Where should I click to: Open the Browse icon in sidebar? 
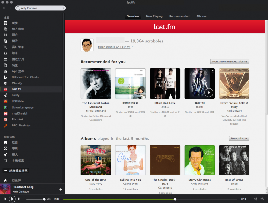(6, 23)
